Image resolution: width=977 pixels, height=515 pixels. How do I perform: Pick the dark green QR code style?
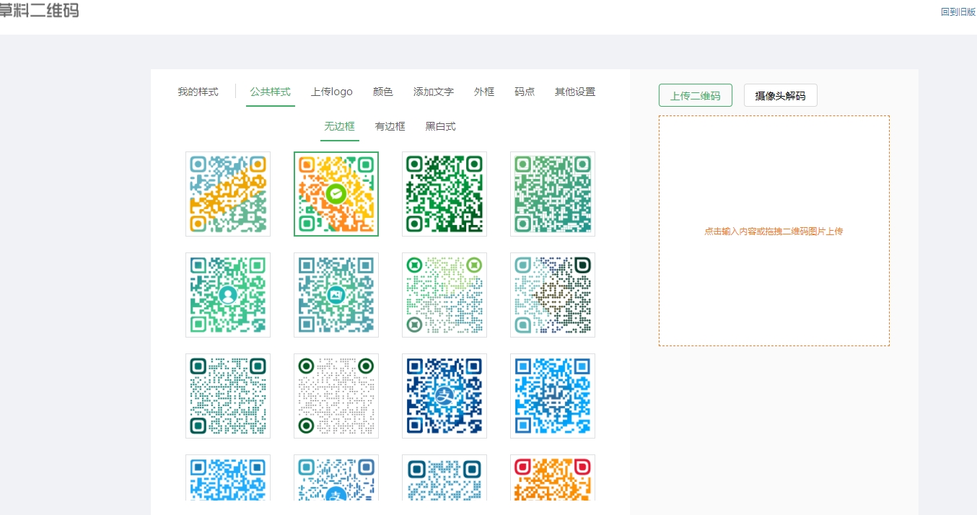[x=444, y=194]
